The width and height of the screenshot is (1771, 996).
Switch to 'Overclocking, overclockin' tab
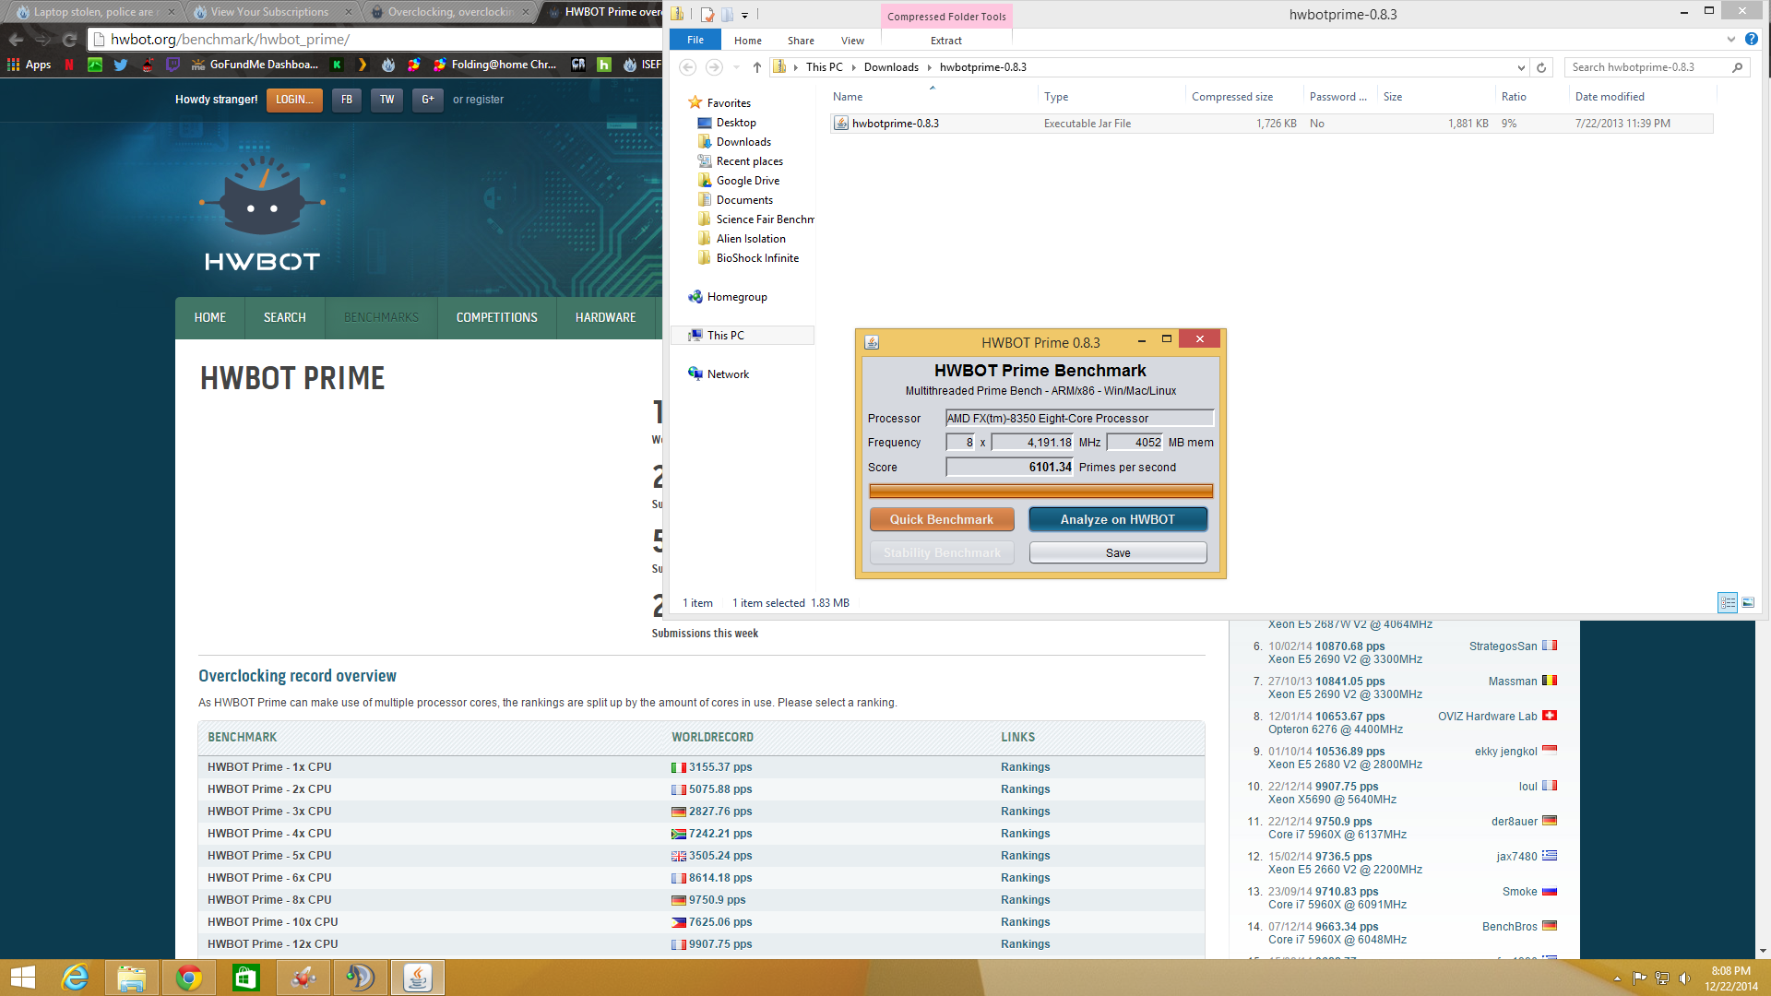click(x=449, y=12)
